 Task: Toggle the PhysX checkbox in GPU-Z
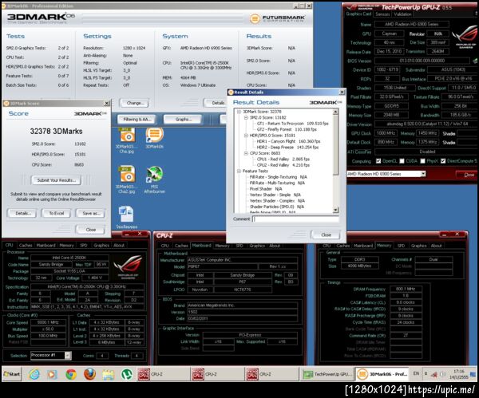[422, 161]
